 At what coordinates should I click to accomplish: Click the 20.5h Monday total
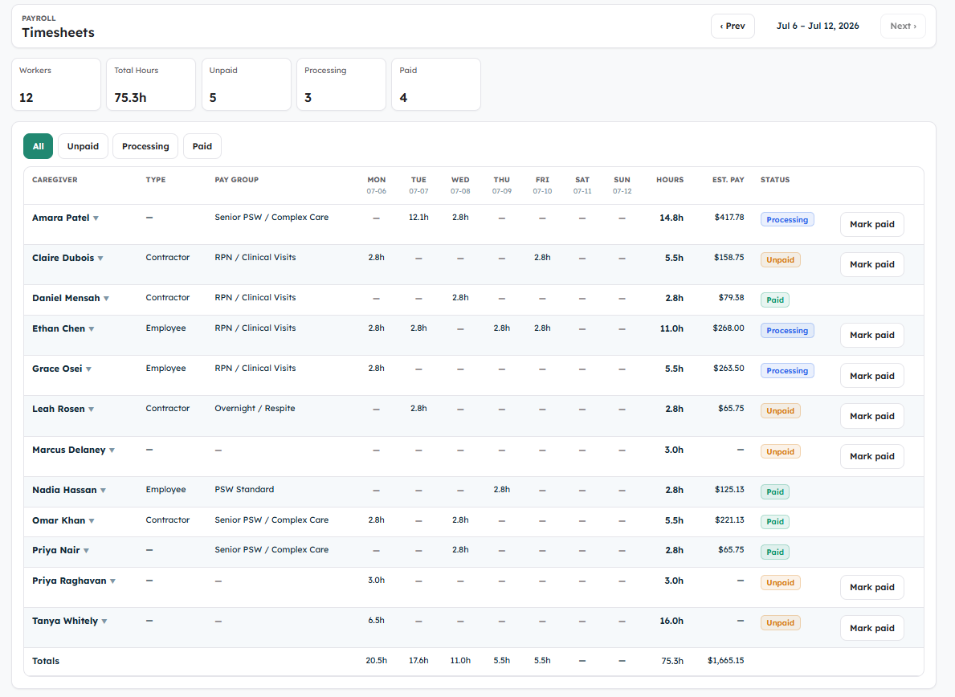click(377, 661)
